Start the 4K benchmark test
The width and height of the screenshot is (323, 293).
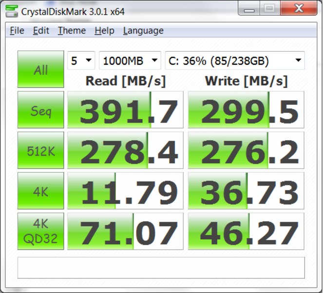pos(41,190)
